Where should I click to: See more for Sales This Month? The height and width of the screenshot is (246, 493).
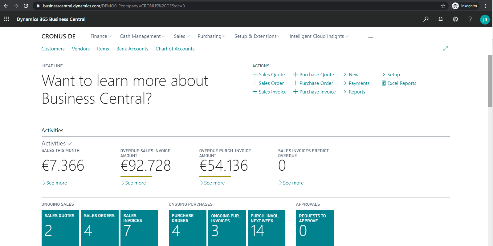tap(55, 183)
